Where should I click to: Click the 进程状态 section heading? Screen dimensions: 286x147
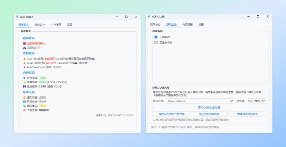[x=29, y=53]
